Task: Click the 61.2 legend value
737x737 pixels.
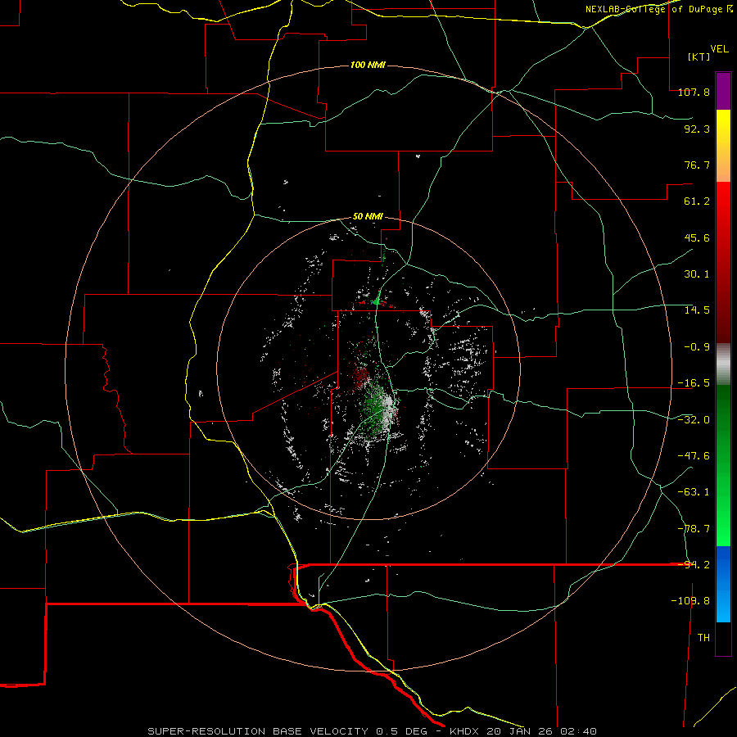Action: [x=697, y=201]
